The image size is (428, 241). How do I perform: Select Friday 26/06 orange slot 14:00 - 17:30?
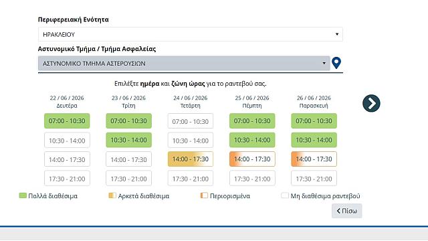tap(314, 159)
